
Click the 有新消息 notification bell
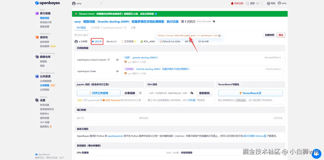pos(232,4)
